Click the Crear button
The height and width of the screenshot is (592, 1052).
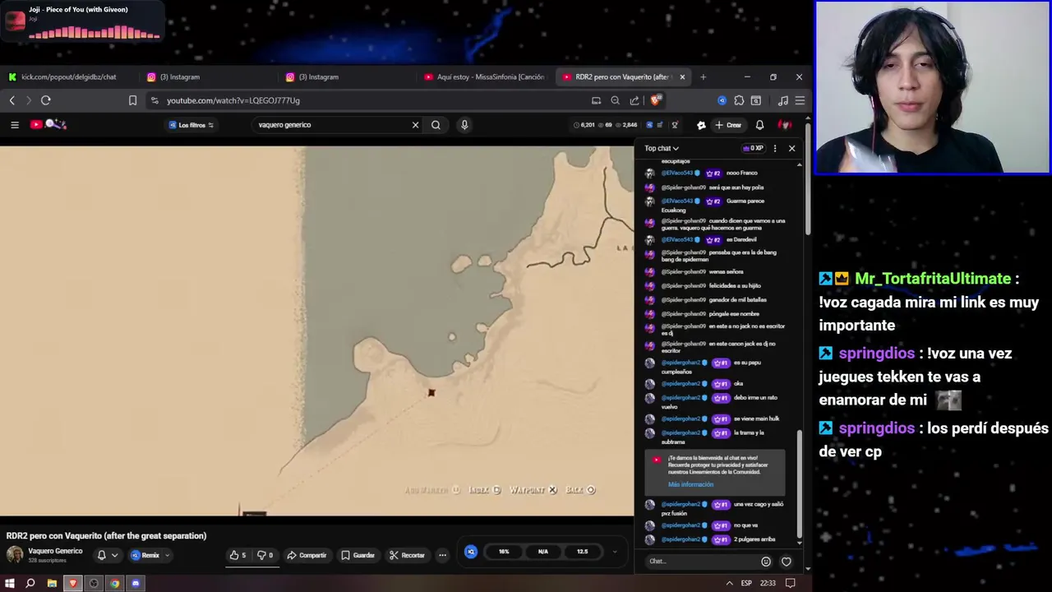tap(728, 125)
